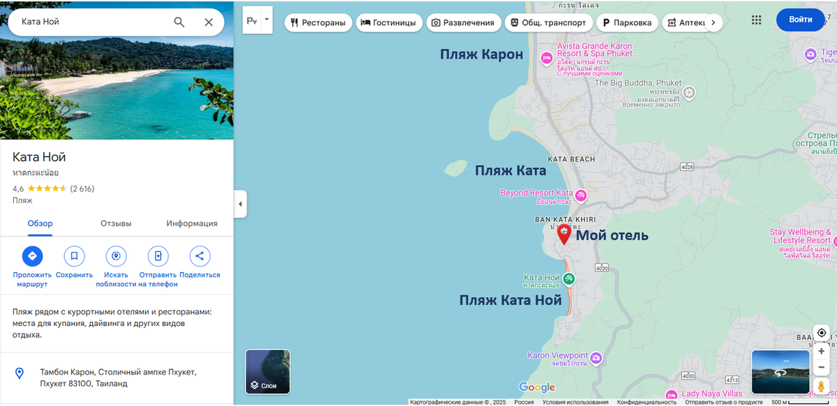Click the green Ката Ной beach marker
Viewport: 837px width, 406px height.
point(569,279)
